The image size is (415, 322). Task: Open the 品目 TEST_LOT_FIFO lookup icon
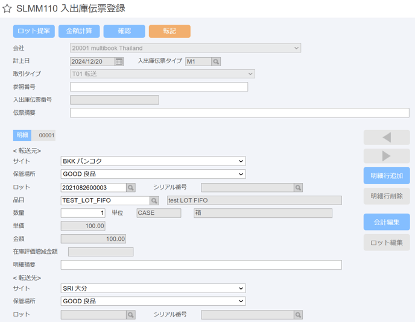(154, 200)
